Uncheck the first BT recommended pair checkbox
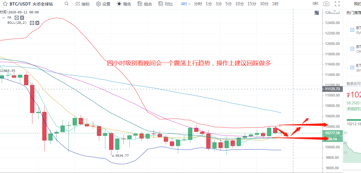The width and height of the screenshot is (361, 173). (352, 30)
